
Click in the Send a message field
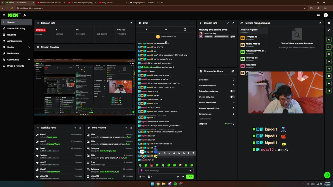[166, 171]
